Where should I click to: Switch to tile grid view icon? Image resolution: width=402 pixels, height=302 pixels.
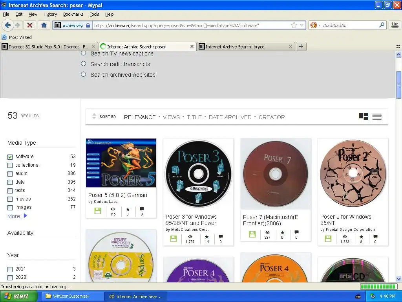(x=363, y=116)
